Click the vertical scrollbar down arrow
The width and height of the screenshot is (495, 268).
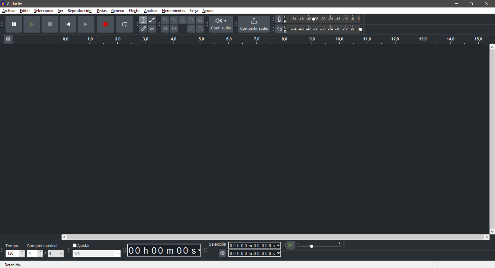pyautogui.click(x=492, y=232)
